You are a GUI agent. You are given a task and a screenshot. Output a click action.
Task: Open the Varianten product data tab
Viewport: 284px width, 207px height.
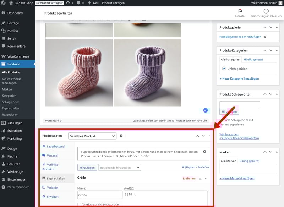[x=53, y=187]
